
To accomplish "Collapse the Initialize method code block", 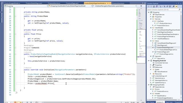I will coord(15,70).
